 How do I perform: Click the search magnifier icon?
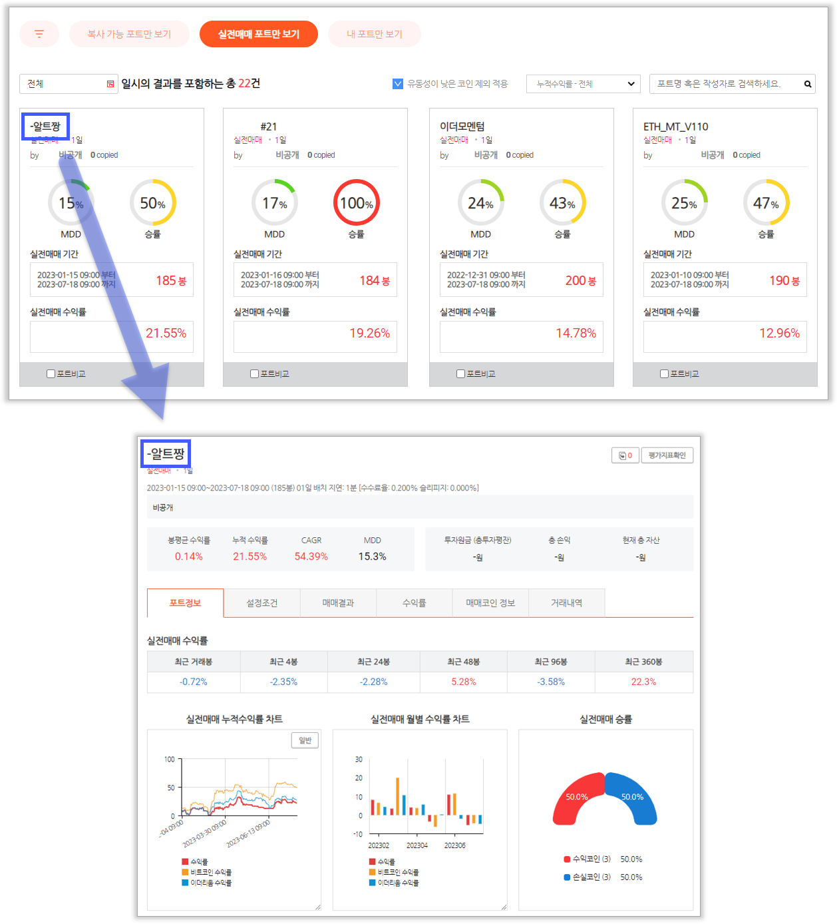point(807,84)
